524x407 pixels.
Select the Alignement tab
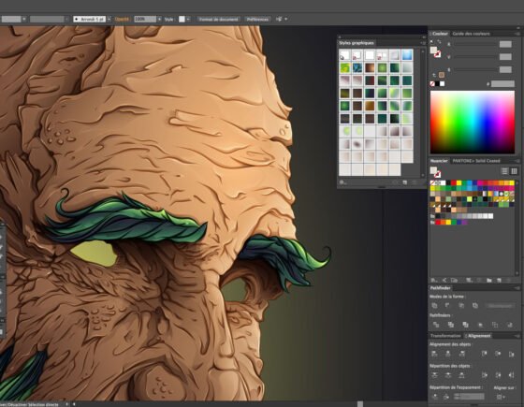(479, 336)
